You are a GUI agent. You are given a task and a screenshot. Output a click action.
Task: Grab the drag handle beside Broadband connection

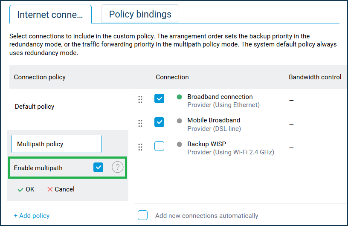tap(140, 99)
